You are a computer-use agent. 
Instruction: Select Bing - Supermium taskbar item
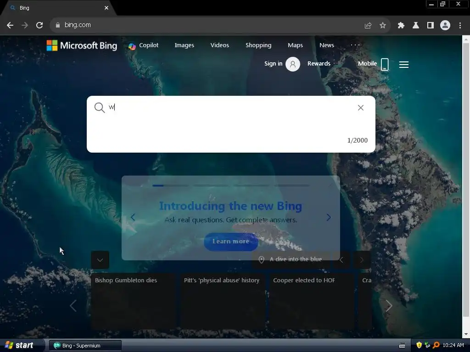point(85,346)
